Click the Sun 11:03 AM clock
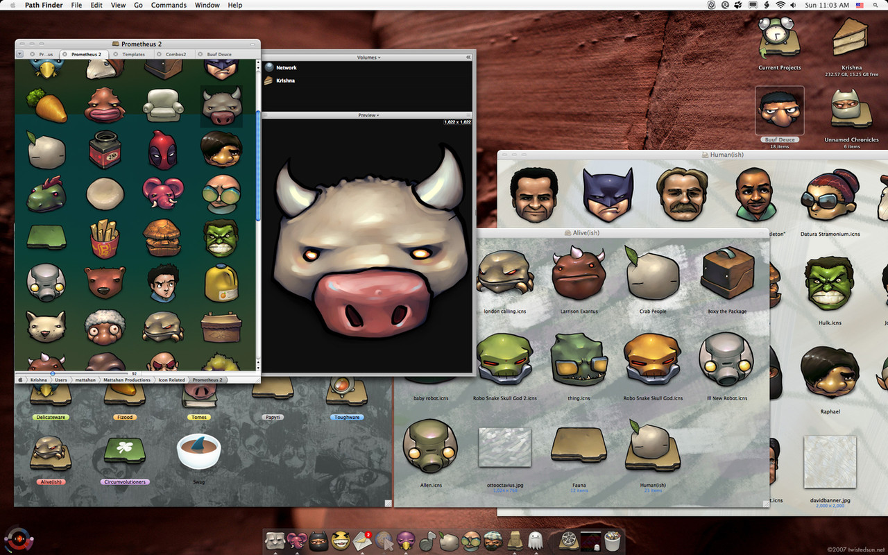 pyautogui.click(x=827, y=5)
